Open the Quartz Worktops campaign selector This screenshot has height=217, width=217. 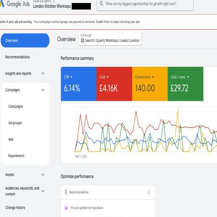click(x=110, y=38)
